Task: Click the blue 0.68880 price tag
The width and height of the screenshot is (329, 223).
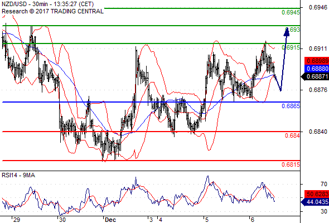Action: coord(317,69)
